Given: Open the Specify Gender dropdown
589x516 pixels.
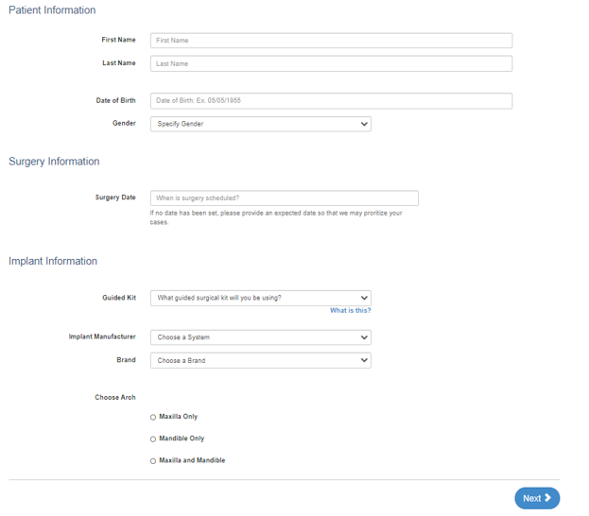Looking at the screenshot, I should pyautogui.click(x=260, y=124).
